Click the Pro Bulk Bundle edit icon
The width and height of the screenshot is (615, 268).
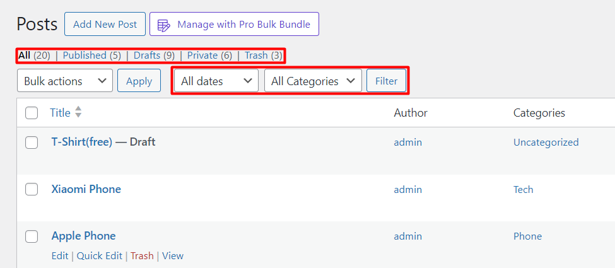pos(163,25)
